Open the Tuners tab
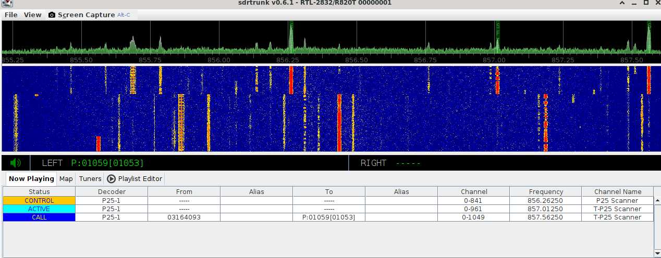Screen dimensions: 661x258 90,179
